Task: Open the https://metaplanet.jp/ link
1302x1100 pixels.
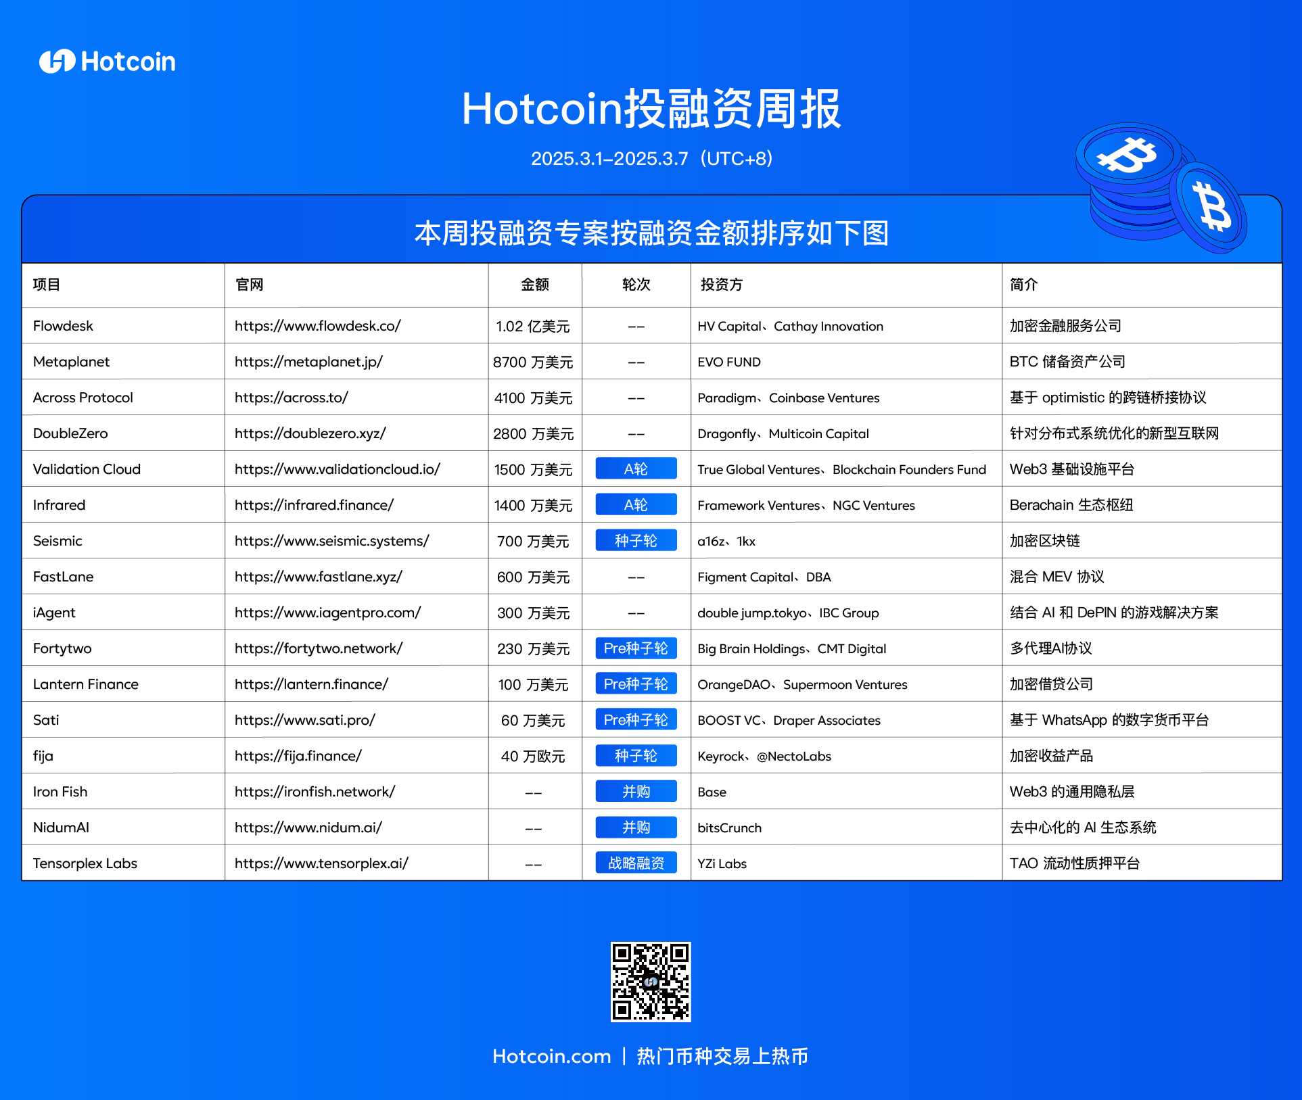Action: [308, 362]
